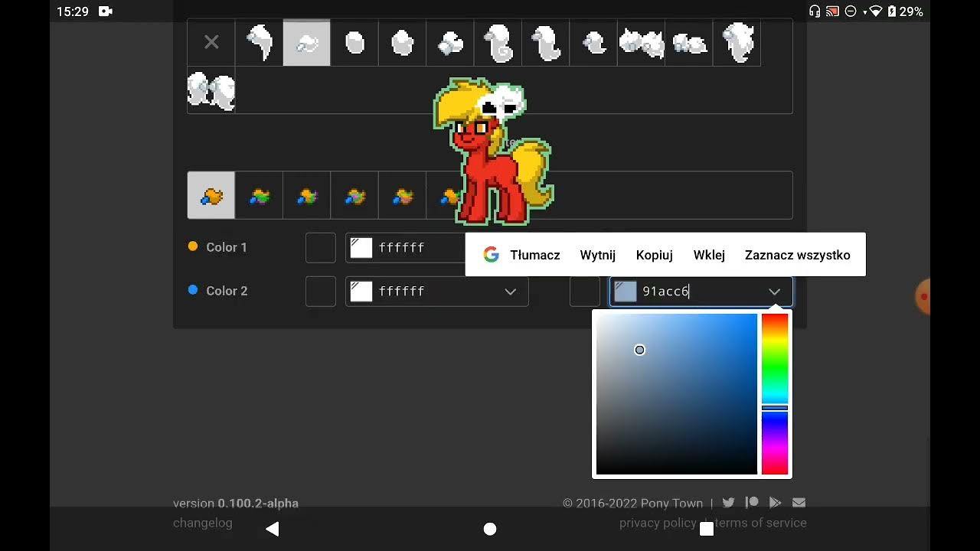Select the X no-mane option
Screen dimensions: 980x551
pos(211,42)
